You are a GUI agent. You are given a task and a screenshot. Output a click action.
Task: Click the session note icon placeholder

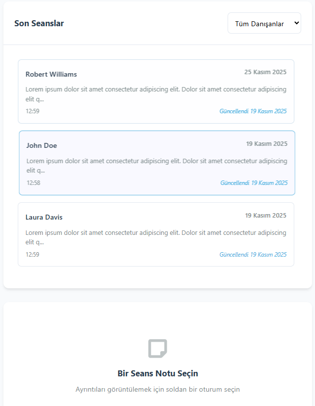click(x=157, y=348)
